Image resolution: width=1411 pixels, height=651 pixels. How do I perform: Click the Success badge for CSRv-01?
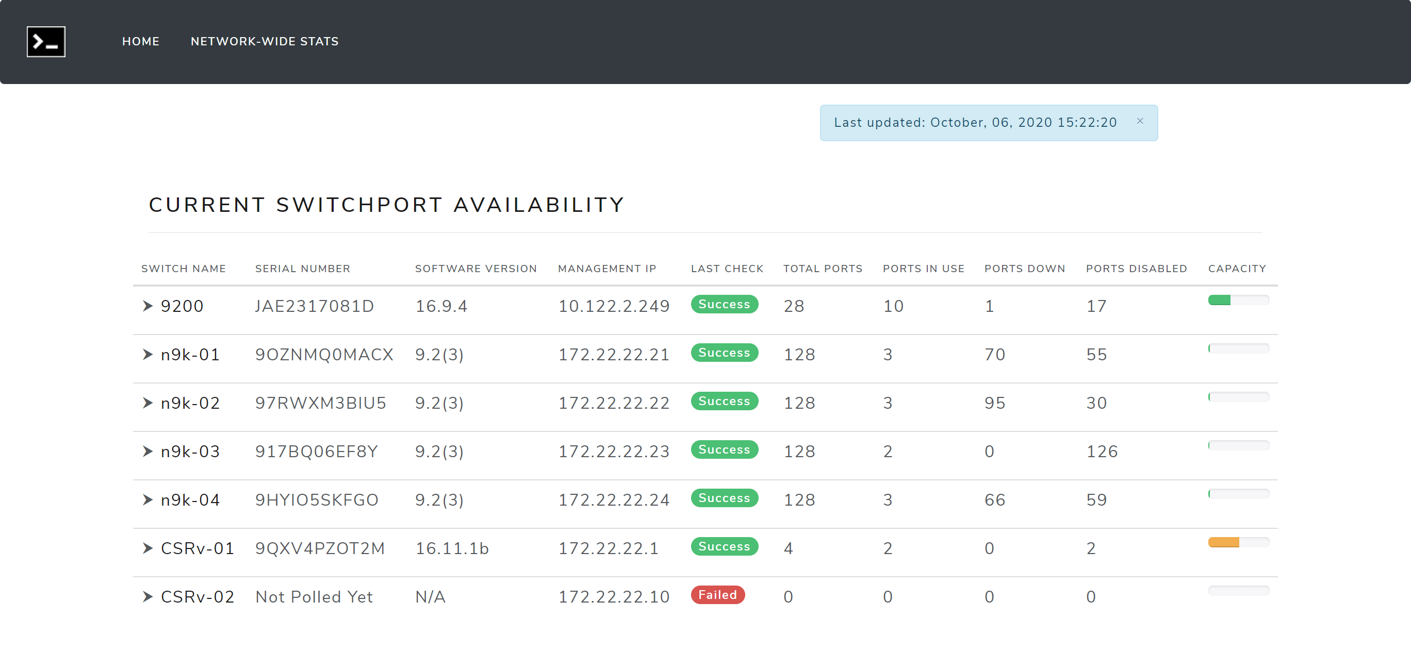pos(724,546)
